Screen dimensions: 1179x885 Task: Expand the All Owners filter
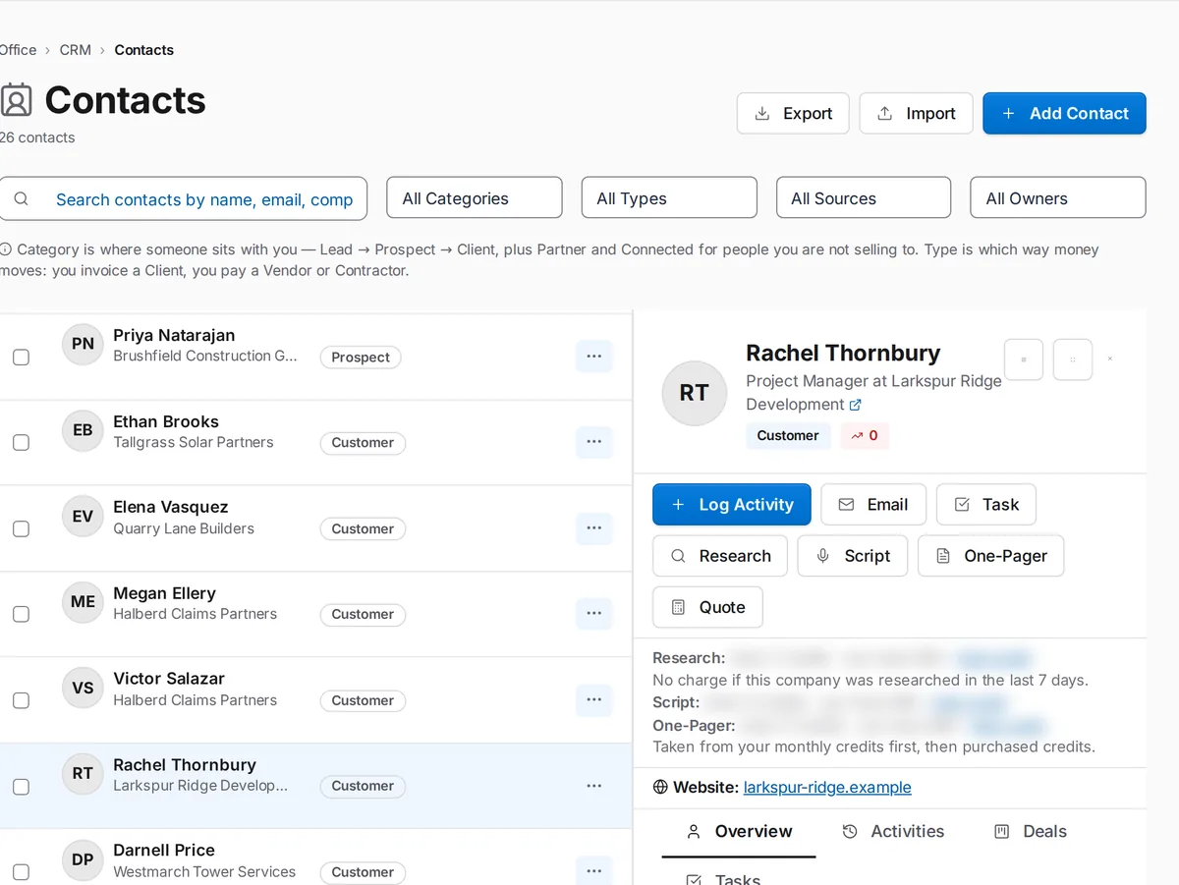[1058, 197]
